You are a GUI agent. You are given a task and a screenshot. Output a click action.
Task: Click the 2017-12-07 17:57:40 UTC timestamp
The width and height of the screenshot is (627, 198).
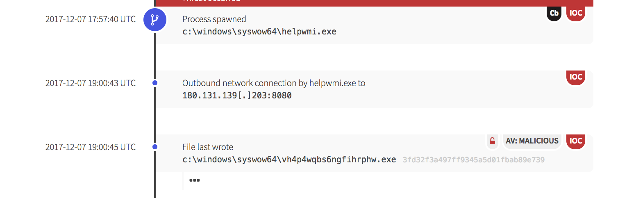point(90,19)
